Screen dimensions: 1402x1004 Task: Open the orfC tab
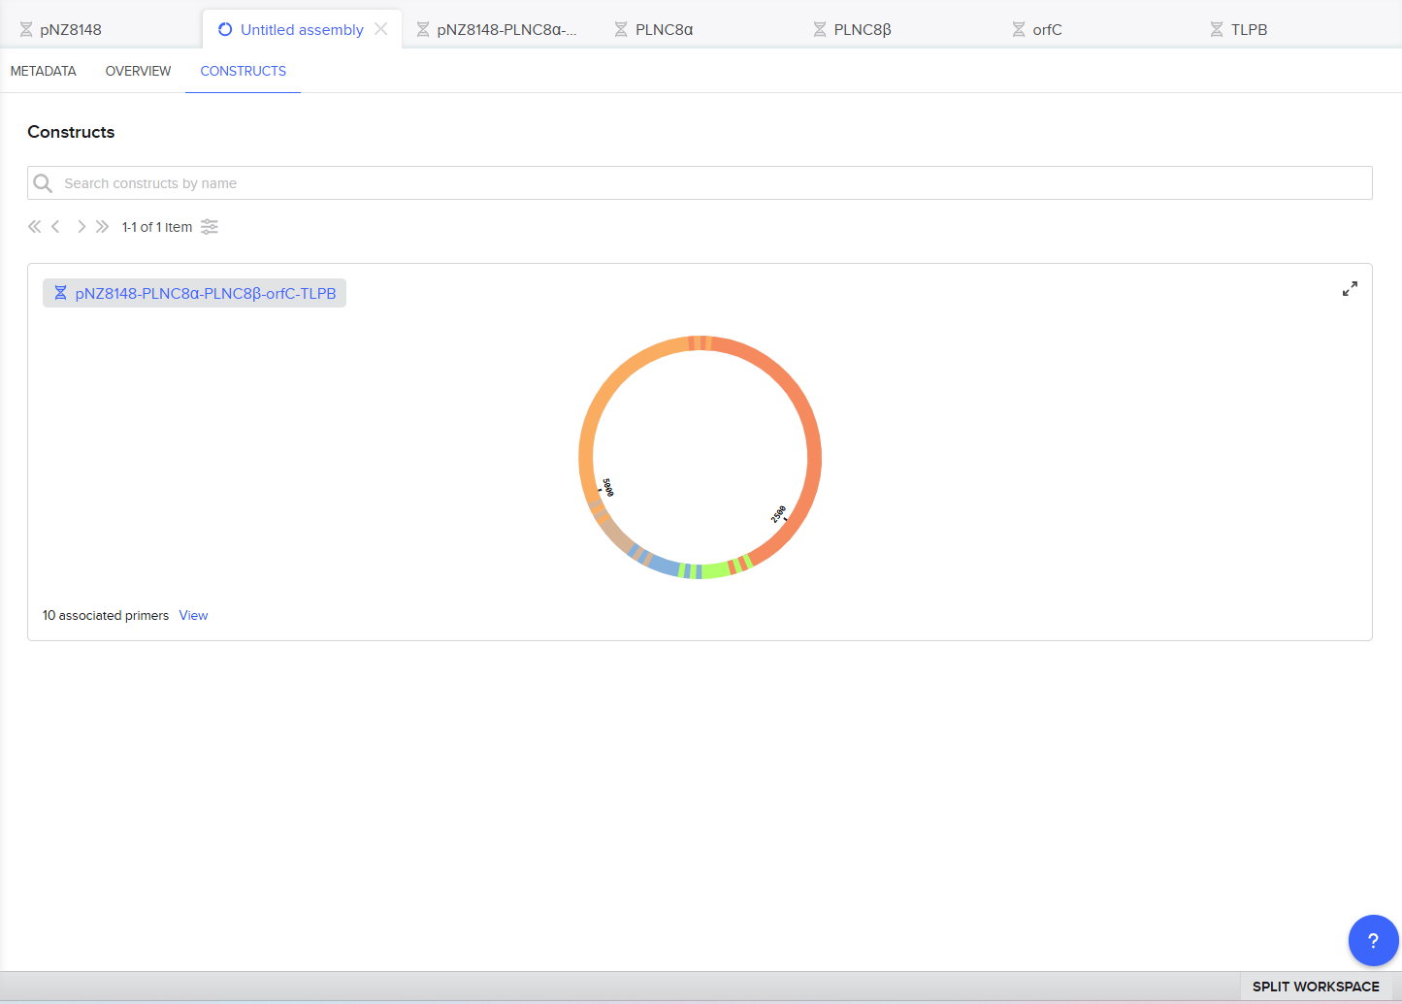pos(1047,29)
